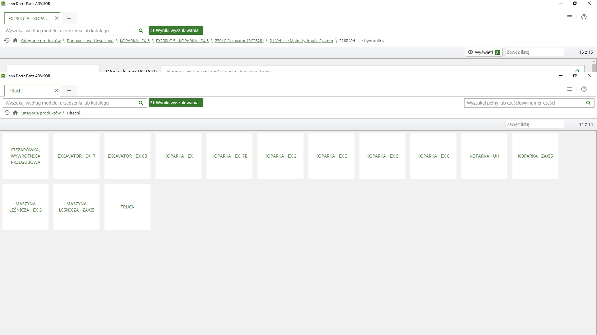Open the 230LC Excavator (PC2620) breadcrumb link

coord(239,41)
